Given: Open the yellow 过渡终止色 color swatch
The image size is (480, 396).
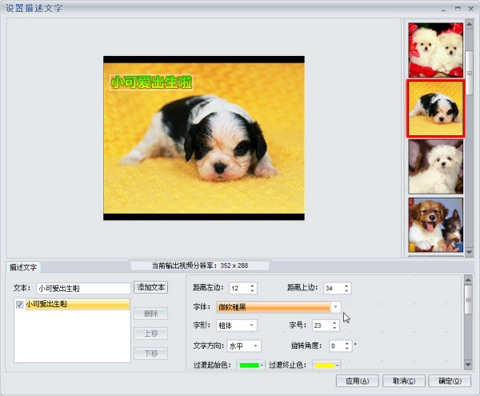Looking at the screenshot, I should (x=326, y=365).
